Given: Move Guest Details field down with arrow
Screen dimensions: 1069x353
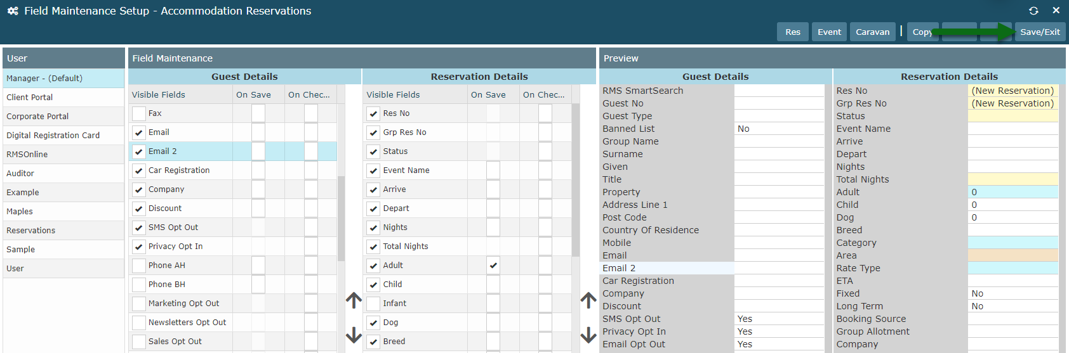Looking at the screenshot, I should 354,335.
